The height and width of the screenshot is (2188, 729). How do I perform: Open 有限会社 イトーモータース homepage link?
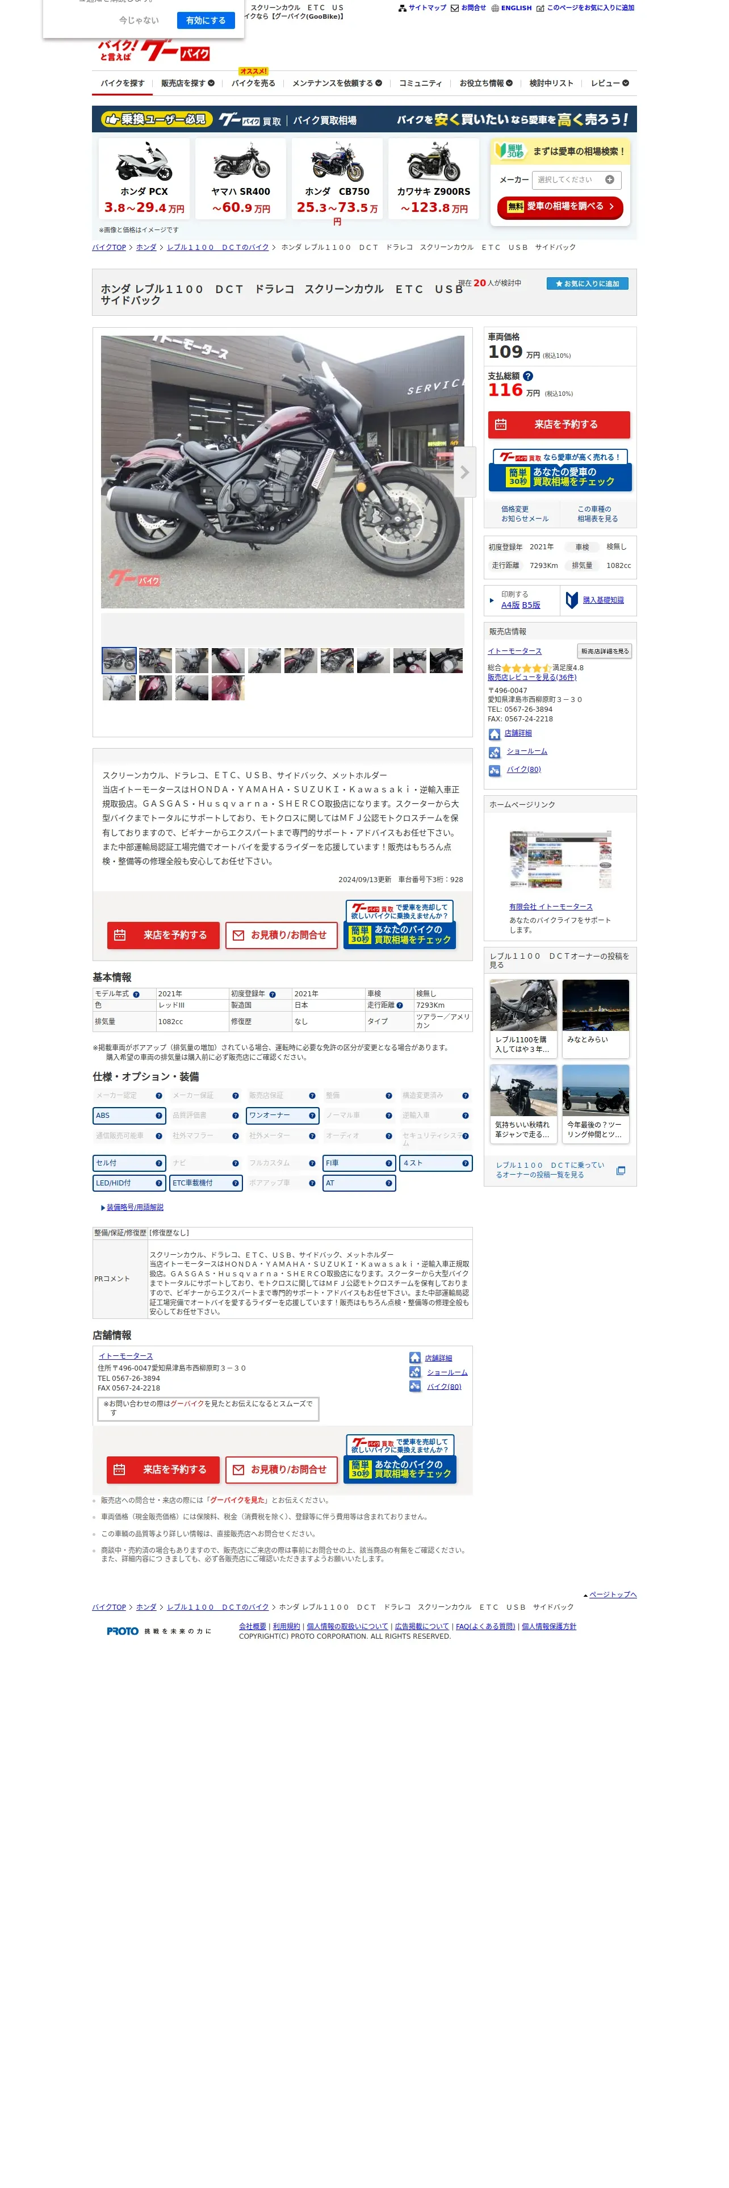tap(551, 907)
